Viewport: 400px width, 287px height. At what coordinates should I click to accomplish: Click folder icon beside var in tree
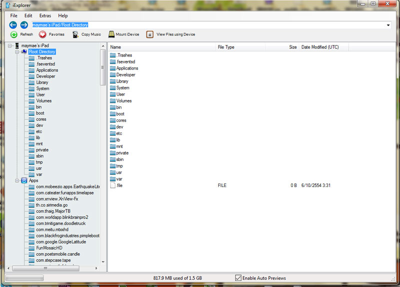click(x=31, y=175)
